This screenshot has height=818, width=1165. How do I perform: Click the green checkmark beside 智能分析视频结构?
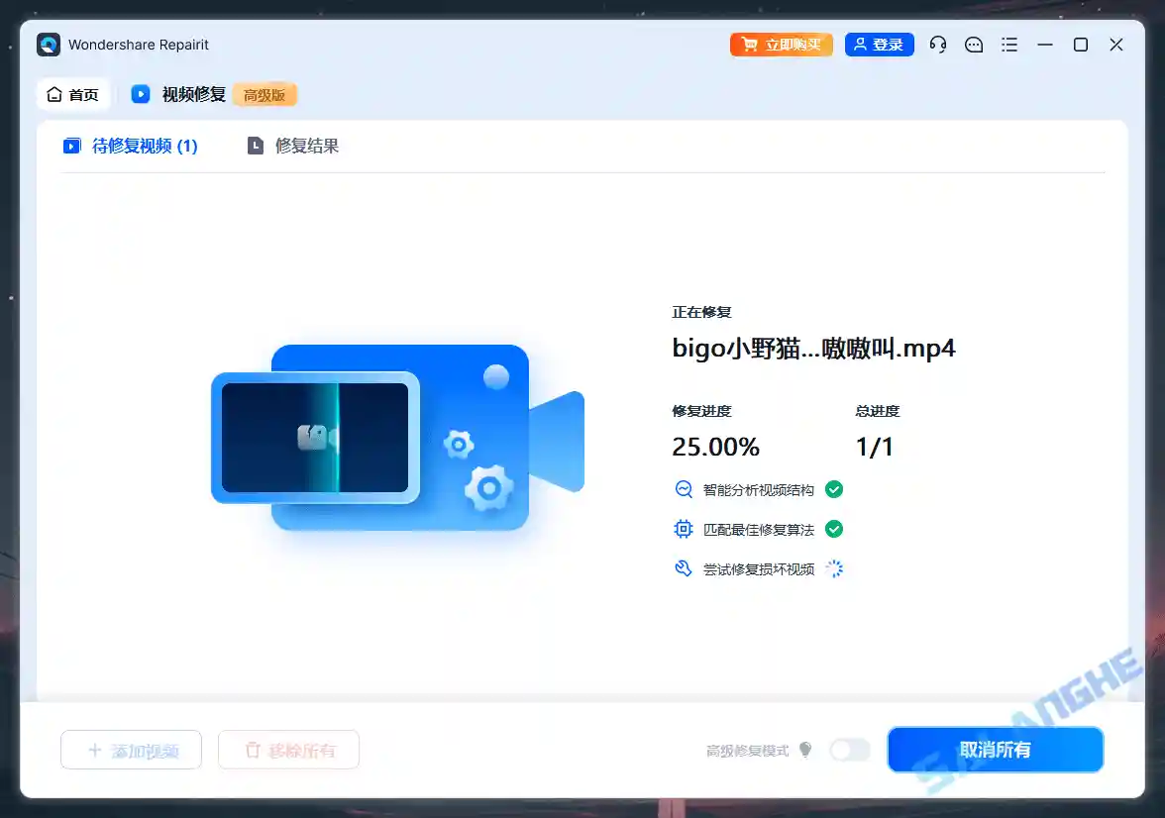pyautogui.click(x=833, y=489)
